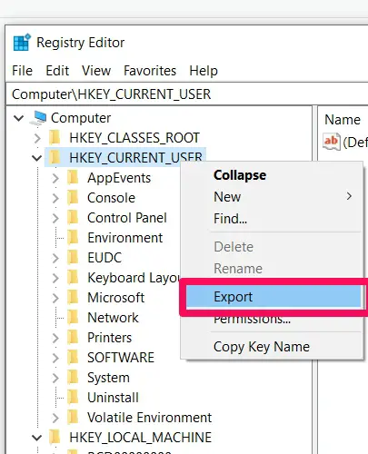The image size is (368, 454).
Task: Click the SOFTWARE folder icon
Action: coord(73,357)
